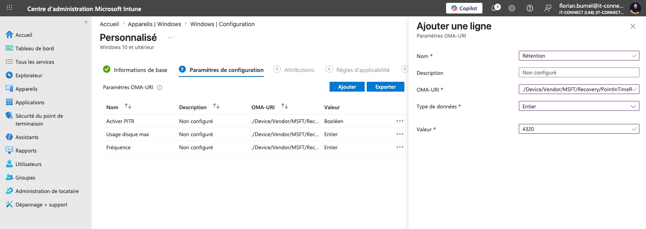
Task: Select the Fréquence row name
Action: 119,147
